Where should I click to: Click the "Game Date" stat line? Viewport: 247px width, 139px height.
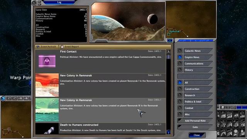[x=61, y=10]
